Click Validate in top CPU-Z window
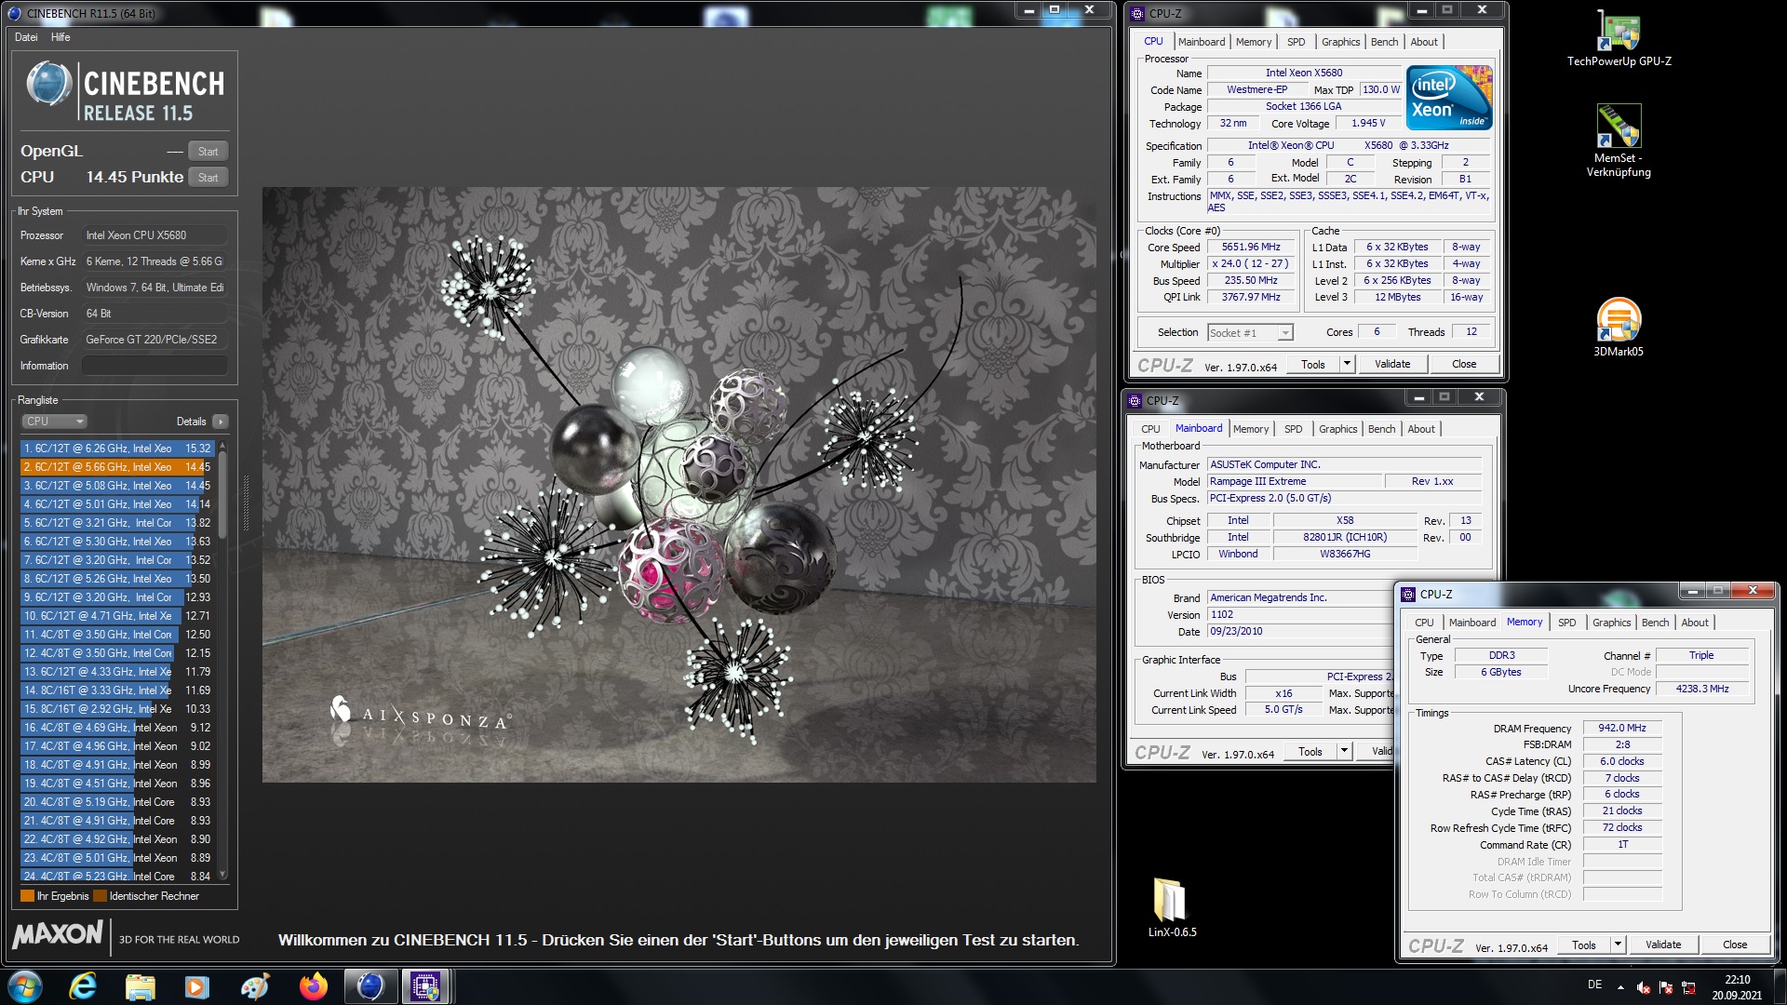Image resolution: width=1787 pixels, height=1005 pixels. [x=1391, y=364]
